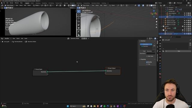Click the Outliner search field
The width and height of the screenshot is (192, 108).
tap(174, 5)
